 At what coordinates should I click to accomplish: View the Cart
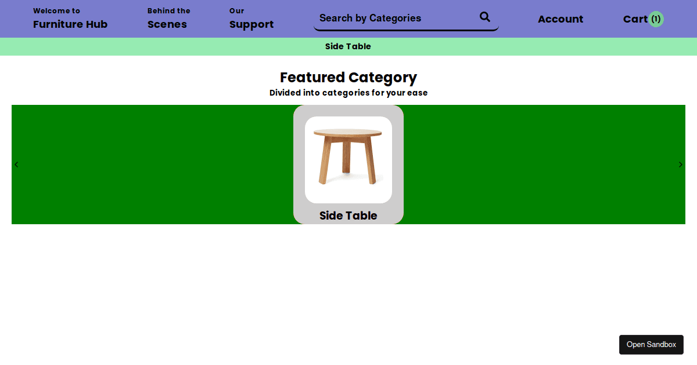(635, 19)
